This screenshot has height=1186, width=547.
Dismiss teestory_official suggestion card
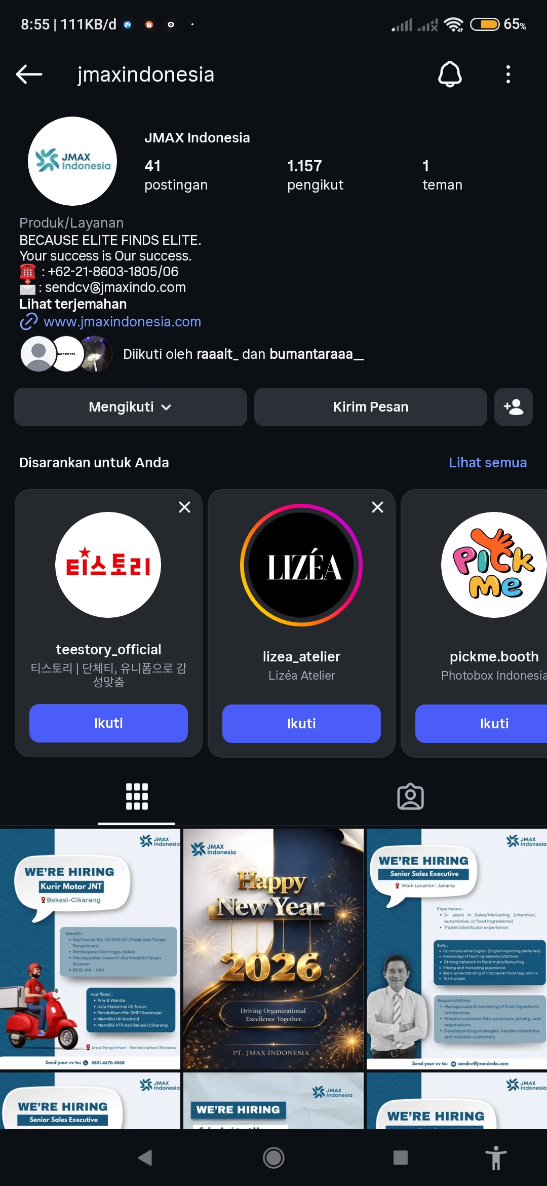tap(184, 507)
